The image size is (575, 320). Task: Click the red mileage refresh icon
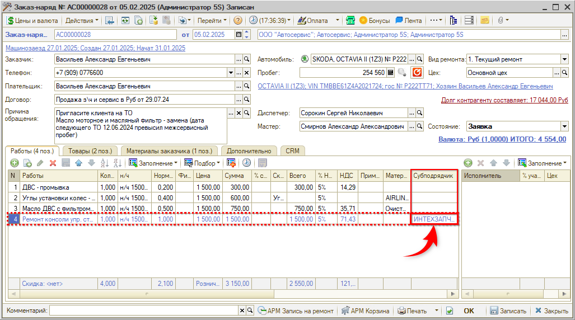click(417, 72)
